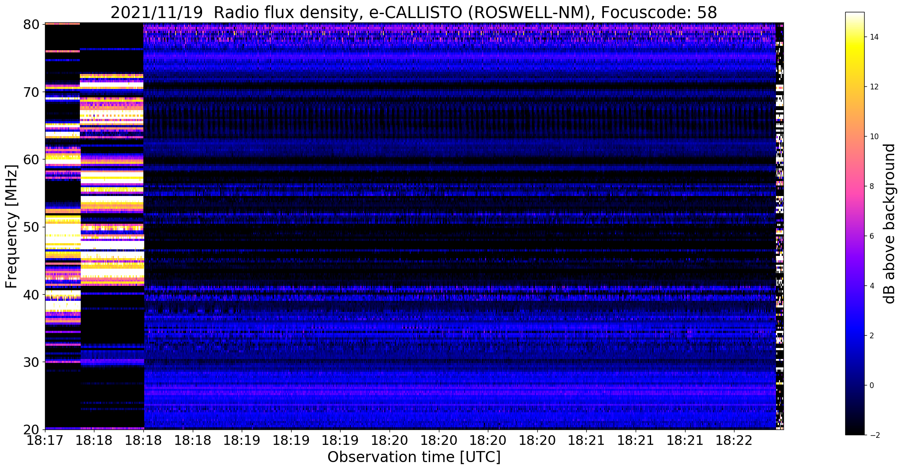
Task: Click the colorbar tick label 0
Action: (871, 385)
